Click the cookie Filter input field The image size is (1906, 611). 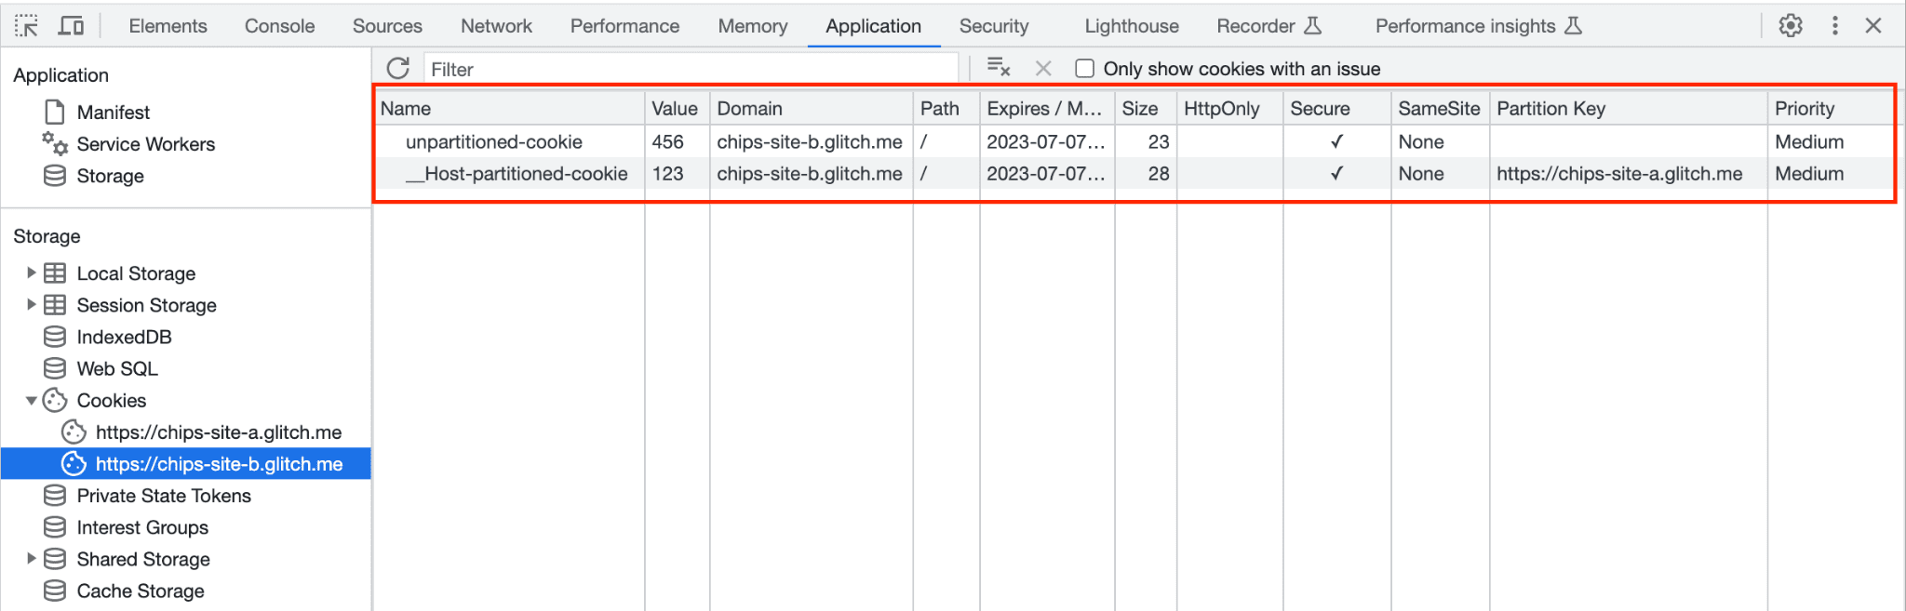(x=691, y=69)
